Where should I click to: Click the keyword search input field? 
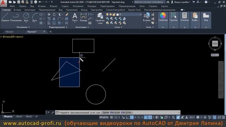150,2
